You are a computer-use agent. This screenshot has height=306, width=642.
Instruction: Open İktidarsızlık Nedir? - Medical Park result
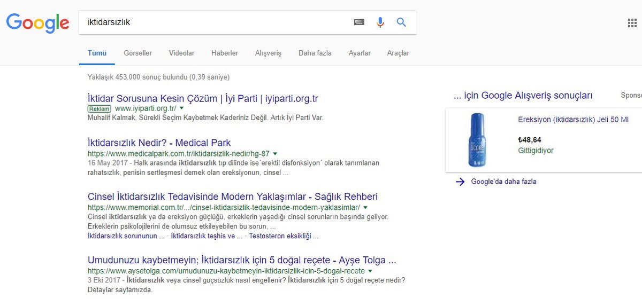(x=159, y=143)
